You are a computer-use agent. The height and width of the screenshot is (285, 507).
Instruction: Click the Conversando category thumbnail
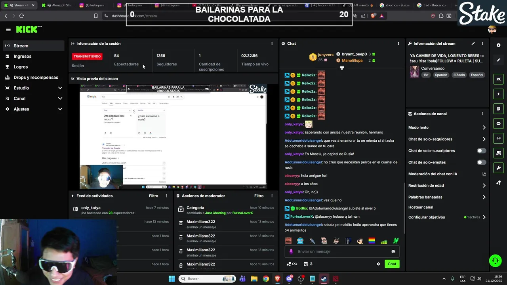point(414,72)
